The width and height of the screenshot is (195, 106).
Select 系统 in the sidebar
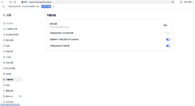[6, 85]
